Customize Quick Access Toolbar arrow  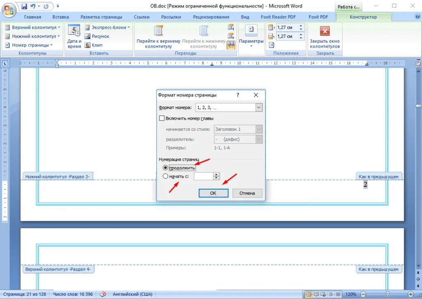(58, 6)
